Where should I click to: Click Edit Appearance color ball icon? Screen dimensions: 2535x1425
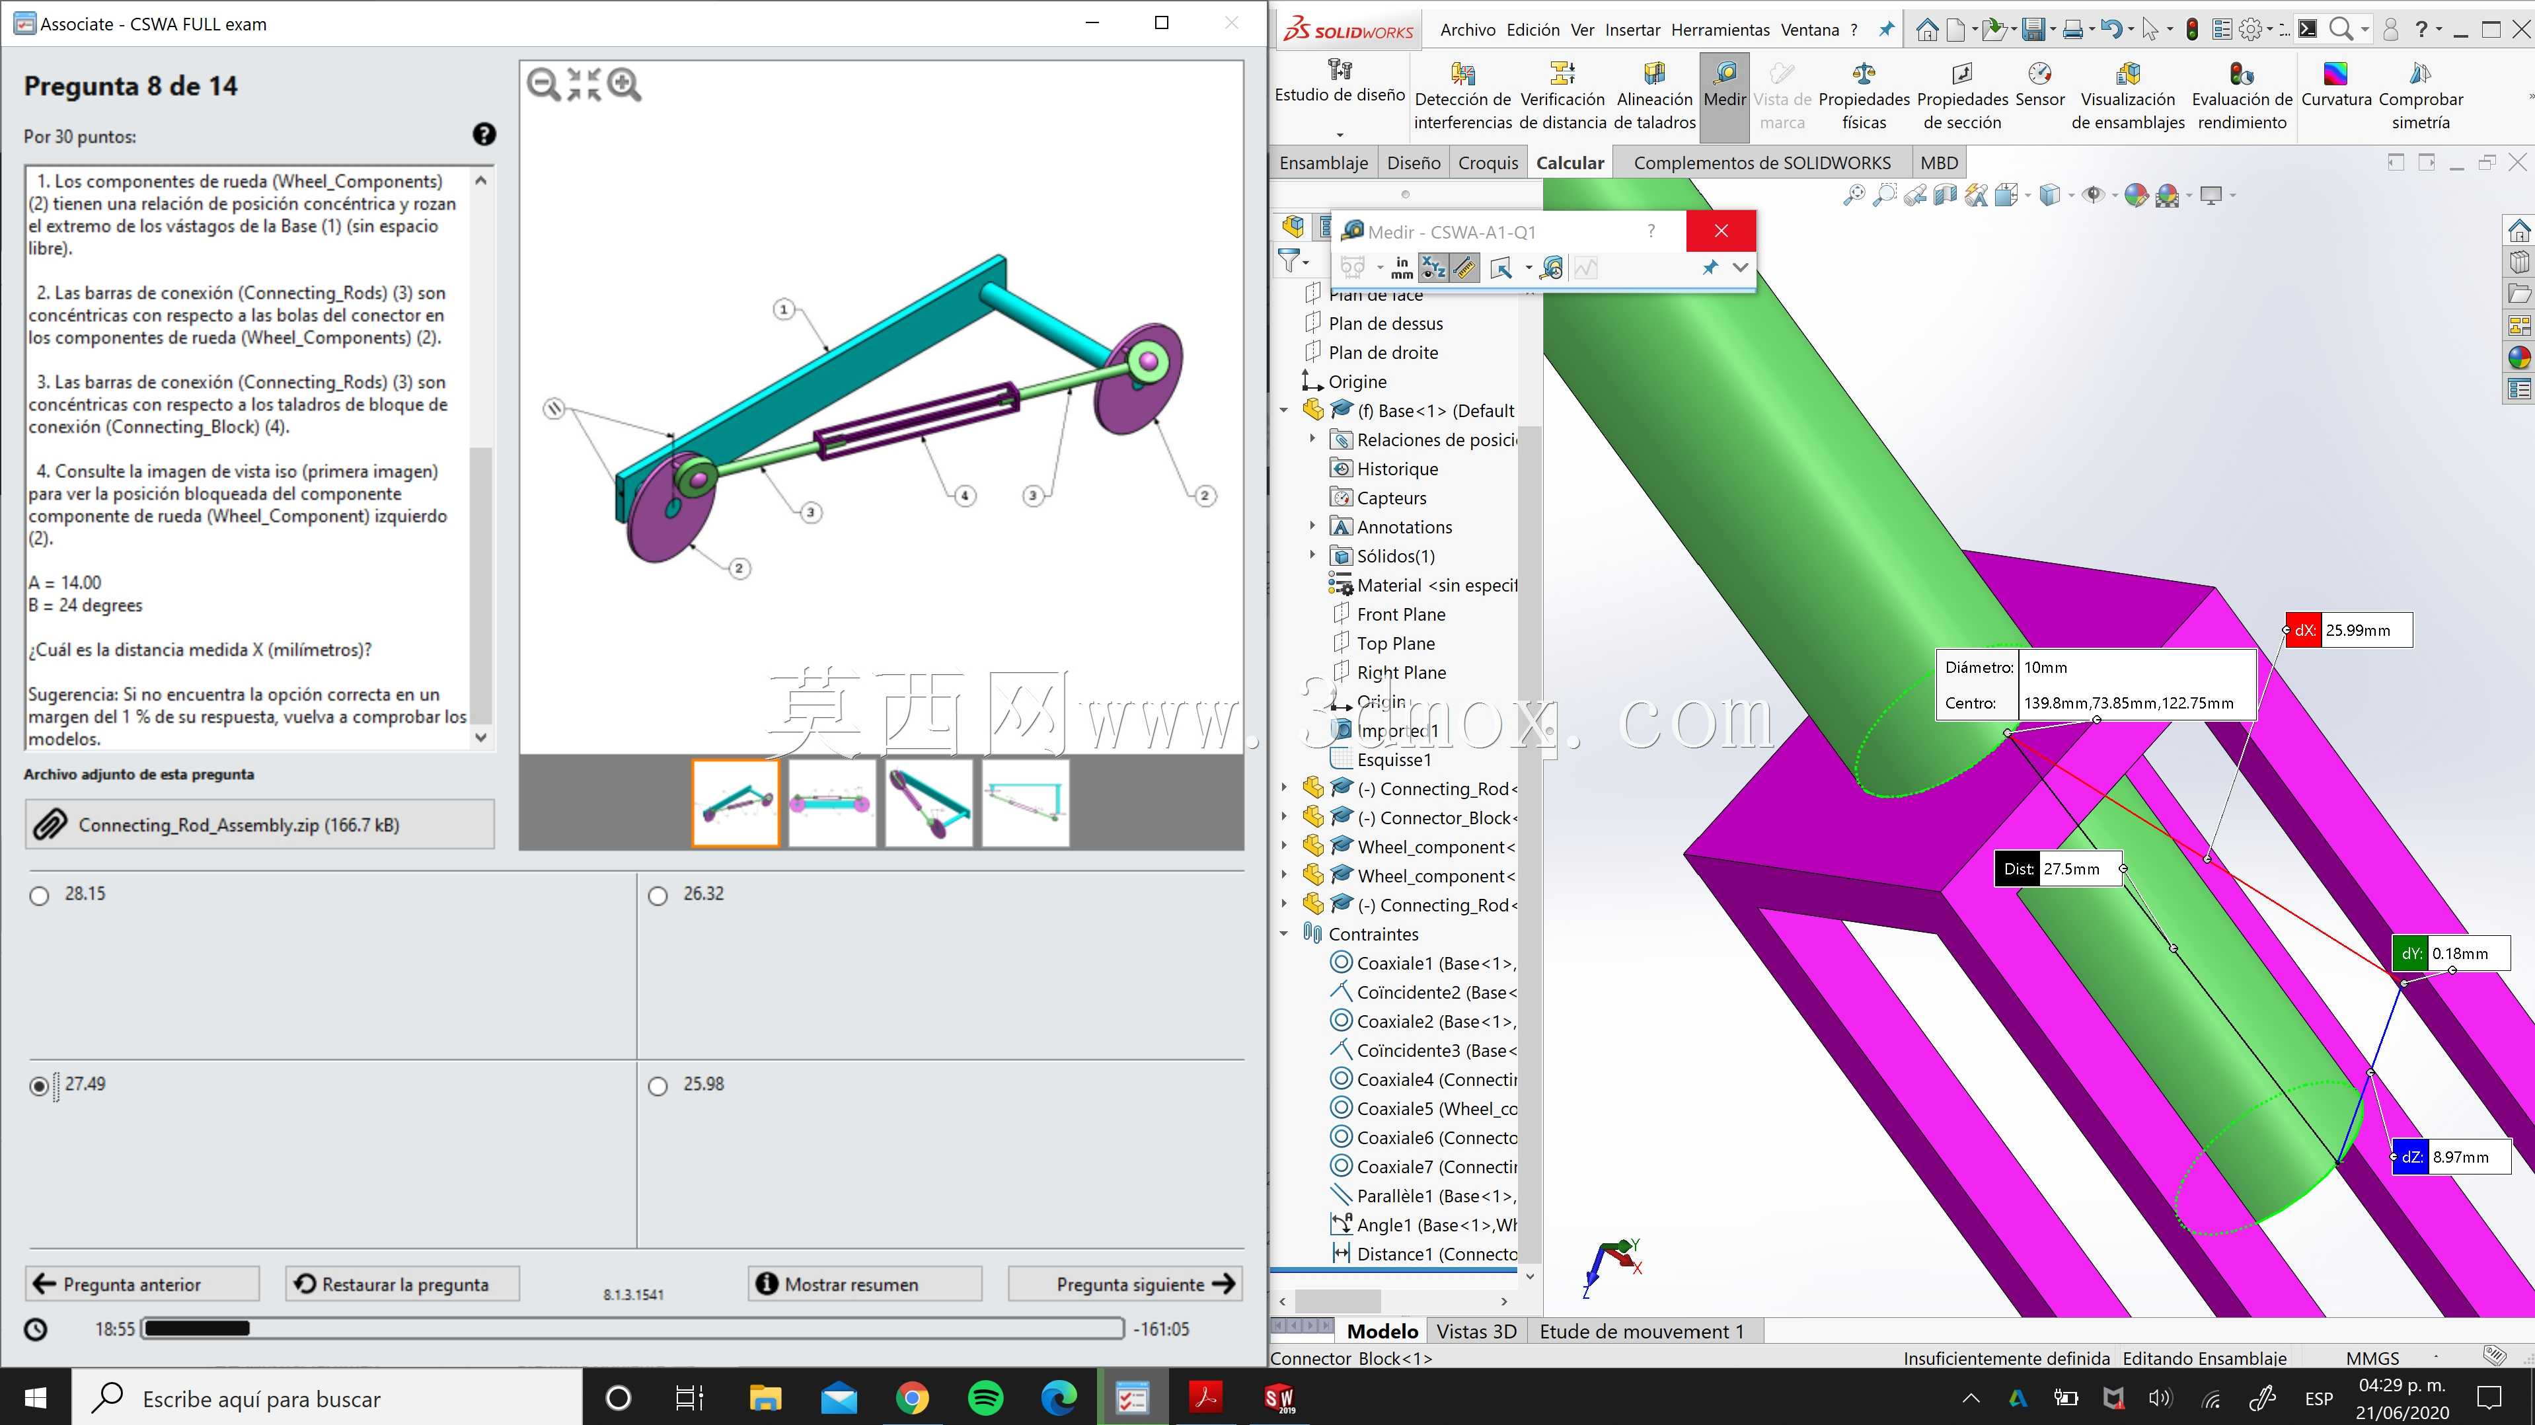[2135, 195]
